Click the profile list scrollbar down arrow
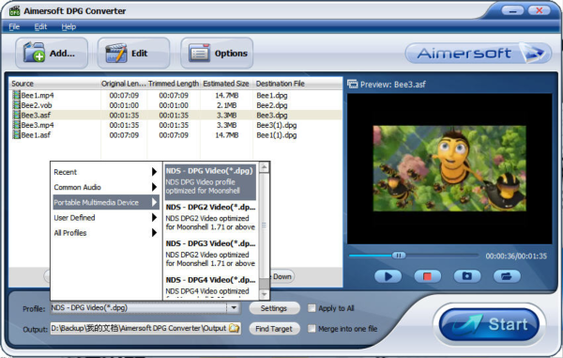This screenshot has width=563, height=358. pyautogui.click(x=264, y=295)
